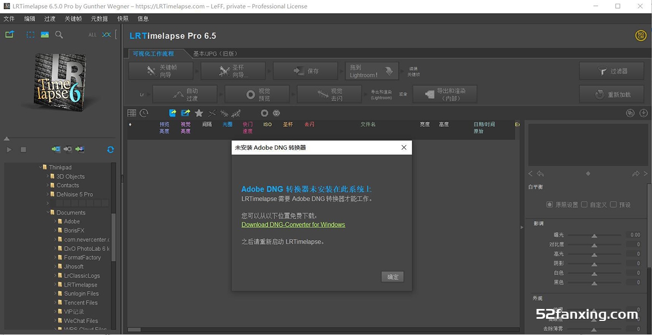Expand the DeNoise 5 Pro folder
Image resolution: width=652 pixels, height=335 pixels.
click(48, 194)
